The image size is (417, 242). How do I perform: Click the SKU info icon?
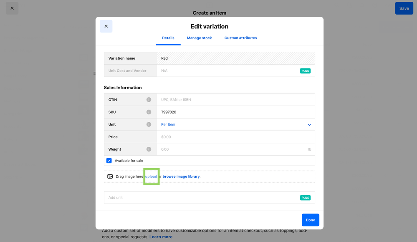[149, 112]
